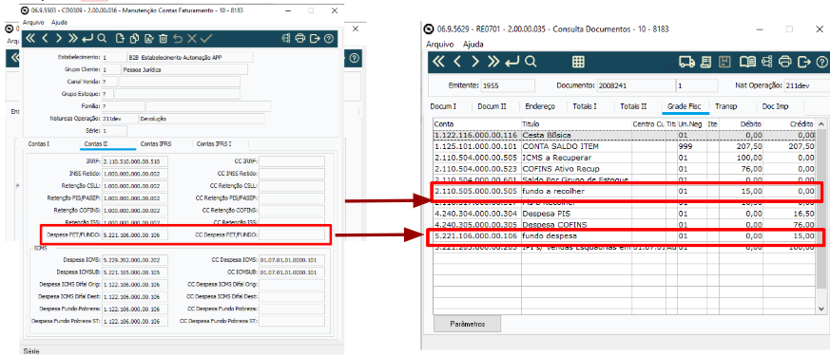Go to next record in Consulta Documentos
The image size is (830, 356).
[474, 62]
